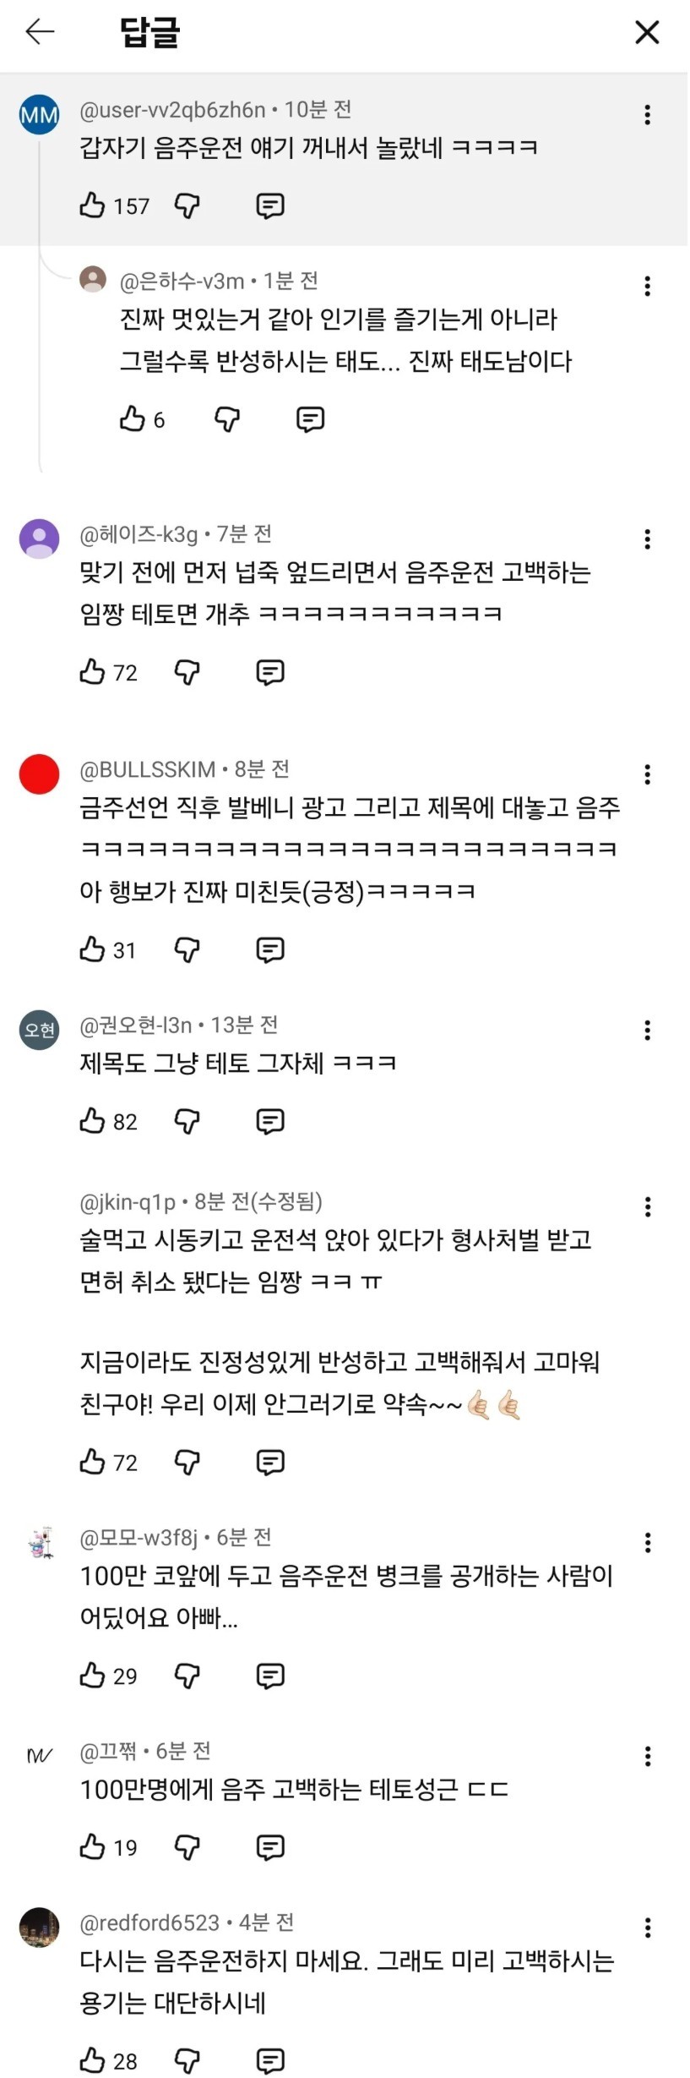Open three-dot menu for @헤이즈-k3g comment
690x2078 pixels.
point(648,539)
